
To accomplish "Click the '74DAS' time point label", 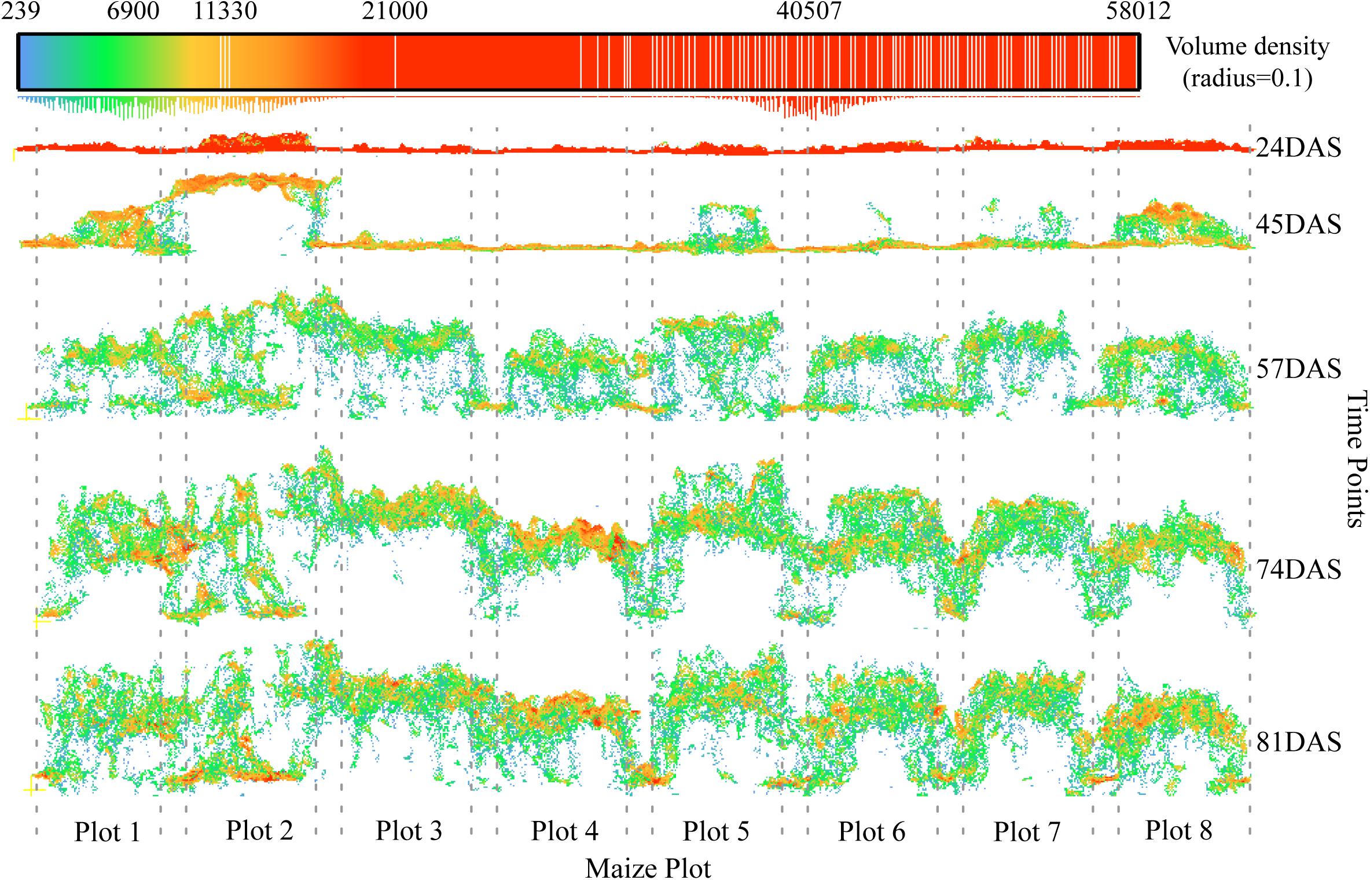I will click(x=1298, y=570).
